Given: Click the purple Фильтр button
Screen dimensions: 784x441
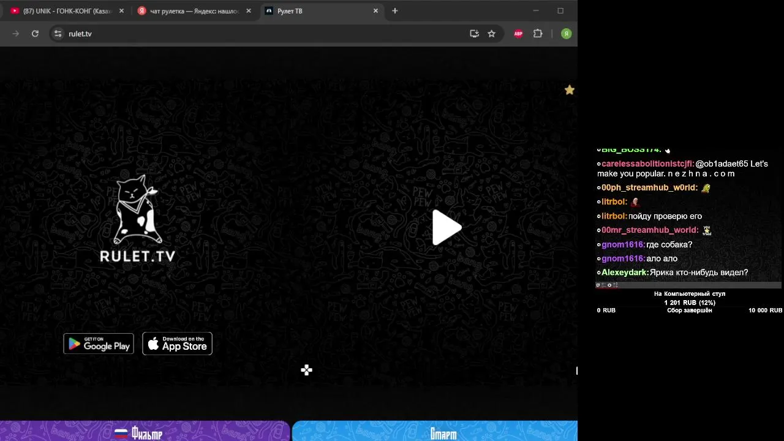Looking at the screenshot, I should click(145, 431).
